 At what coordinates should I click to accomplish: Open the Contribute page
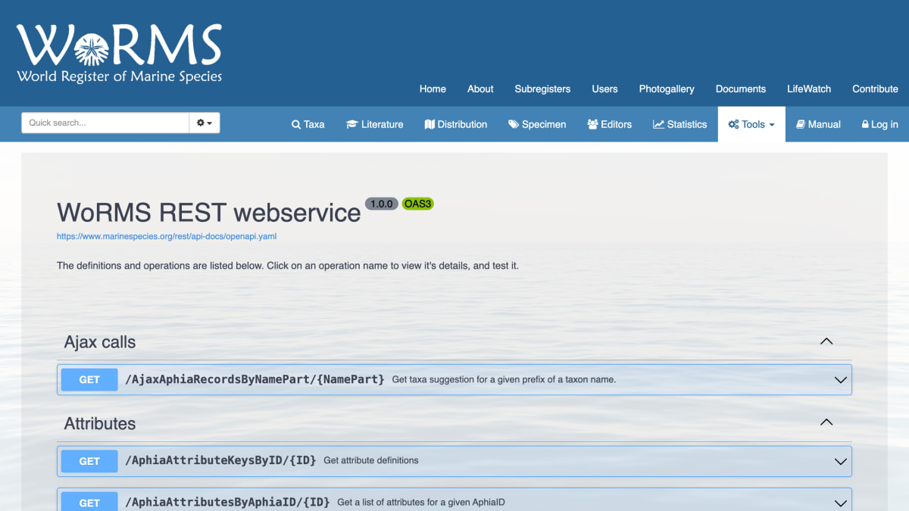click(x=875, y=89)
